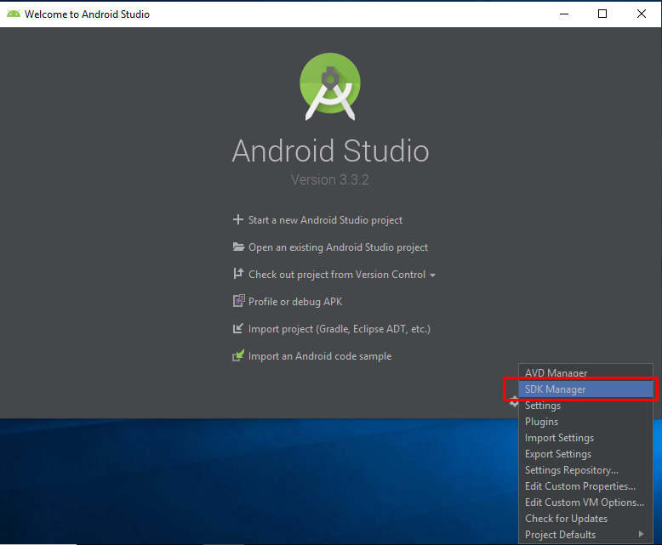
Task: Select SDK Manager in the menu
Action: (x=585, y=389)
